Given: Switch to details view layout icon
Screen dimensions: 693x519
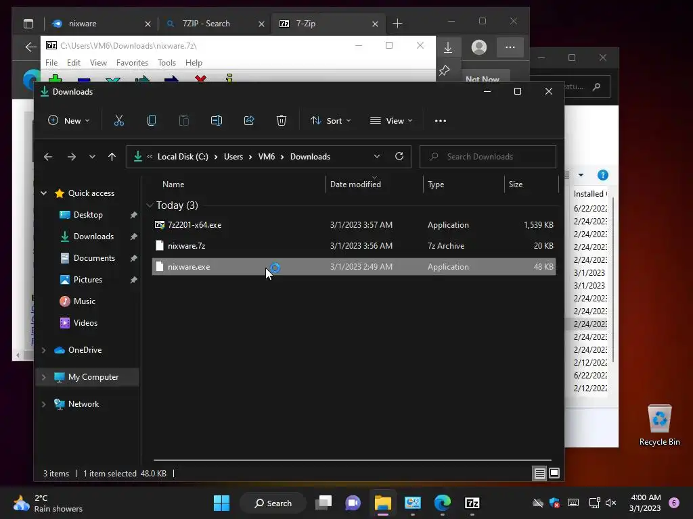Looking at the screenshot, I should [539, 474].
